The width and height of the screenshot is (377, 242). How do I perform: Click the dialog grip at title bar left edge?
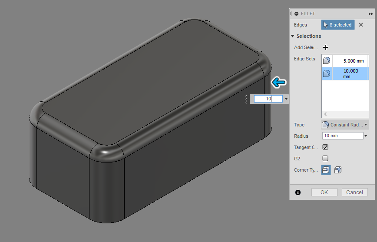pos(291,14)
